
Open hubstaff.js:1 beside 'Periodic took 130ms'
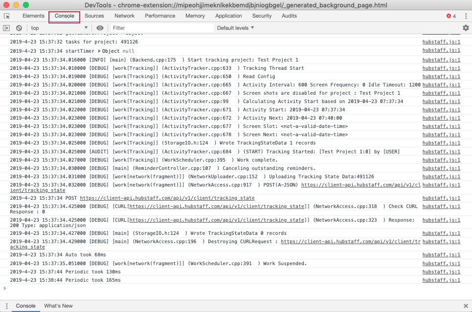441,272
